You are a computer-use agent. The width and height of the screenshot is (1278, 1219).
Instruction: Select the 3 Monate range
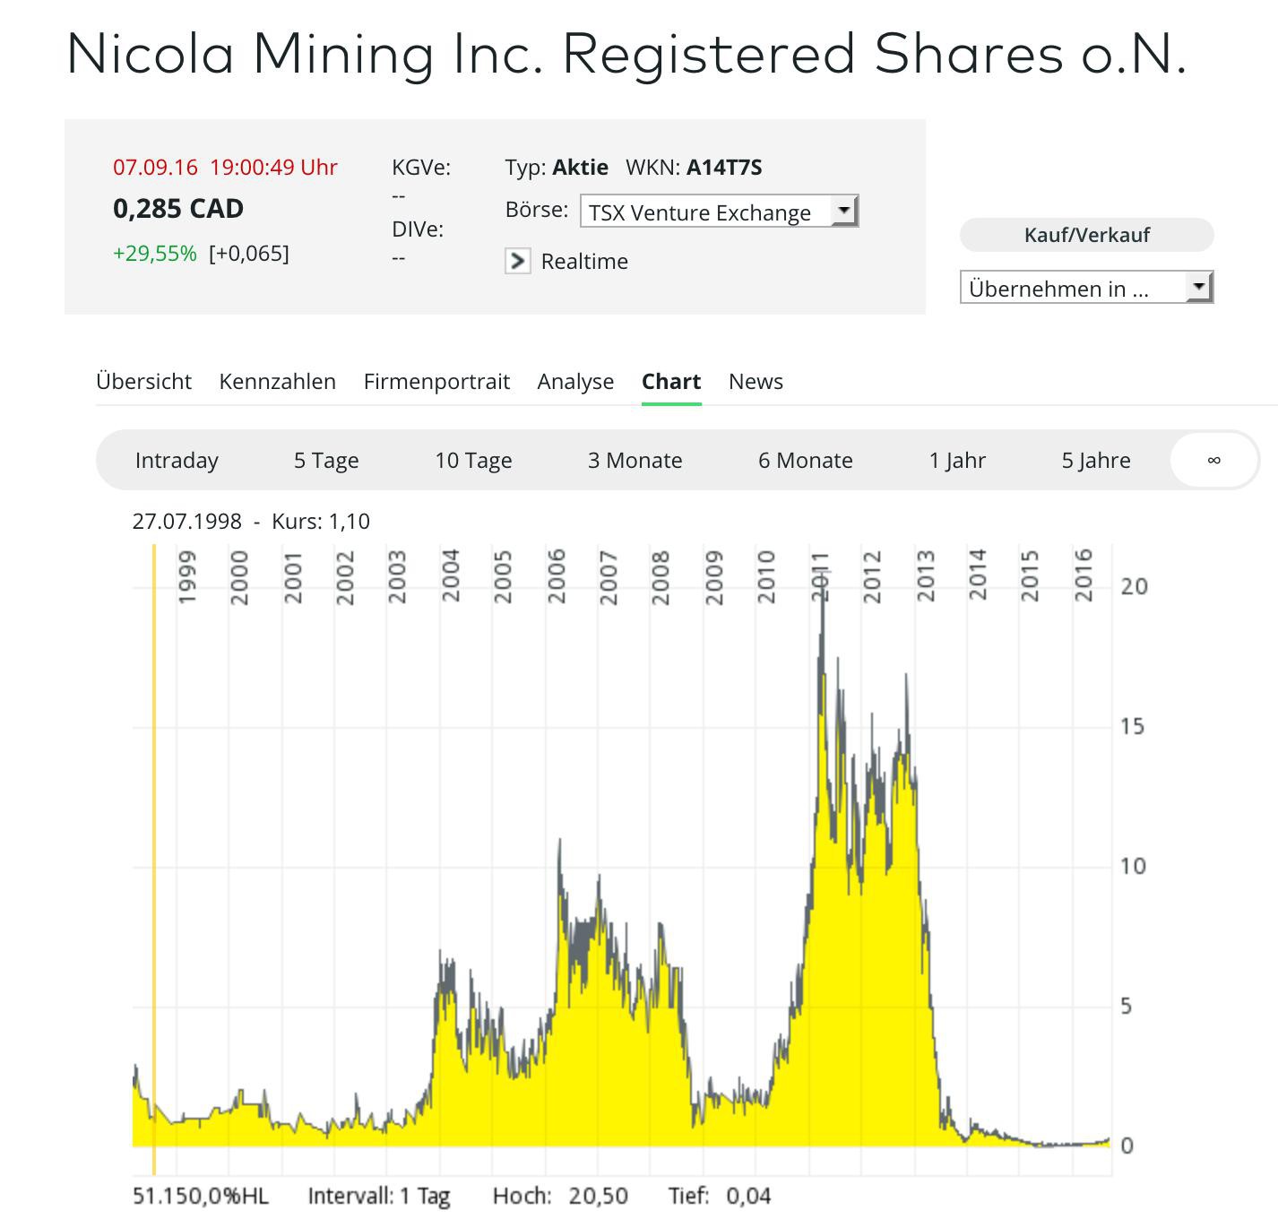coord(635,460)
